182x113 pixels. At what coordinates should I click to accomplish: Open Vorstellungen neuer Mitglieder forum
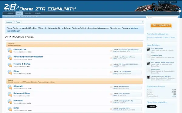click(28, 57)
